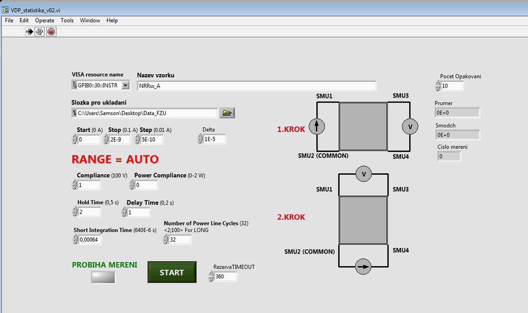
Task: Click the Step value field showing 5E-10
Action: click(x=152, y=139)
